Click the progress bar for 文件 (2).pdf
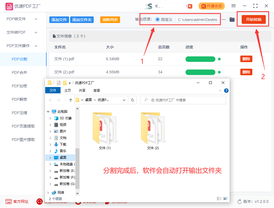Screen dimensions: 274x208 click(200, 72)
